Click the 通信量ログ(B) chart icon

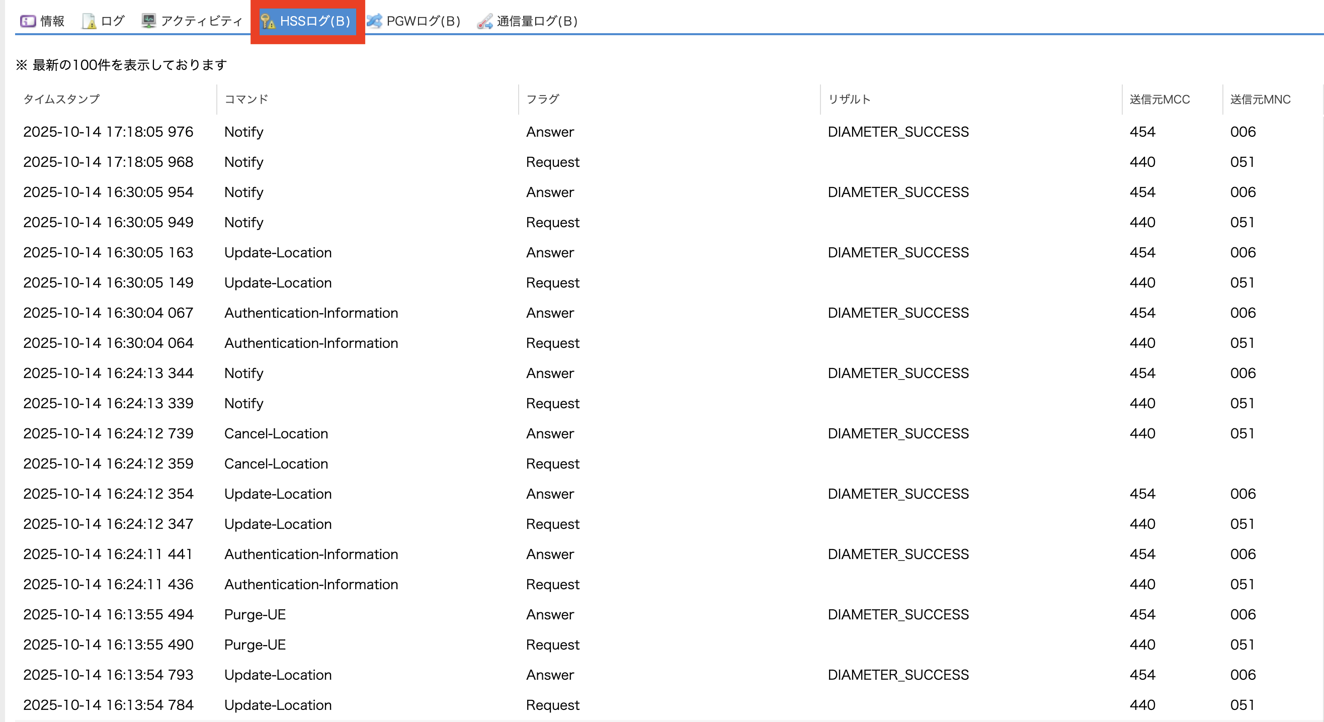485,21
